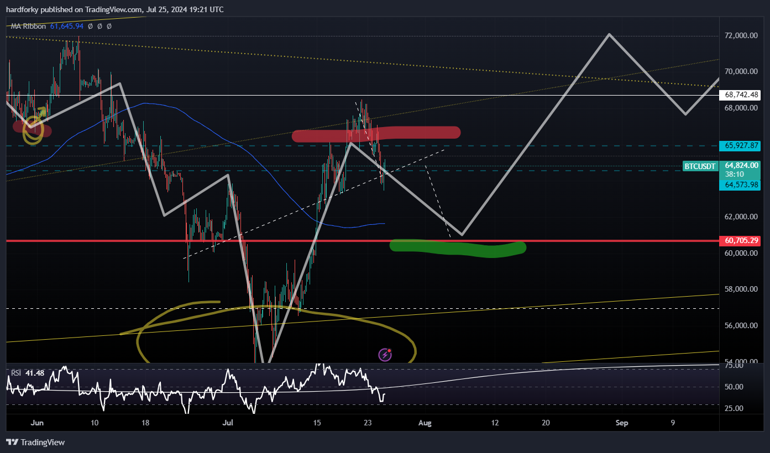
Task: Select the RSI indicator label
Action: click(15, 373)
